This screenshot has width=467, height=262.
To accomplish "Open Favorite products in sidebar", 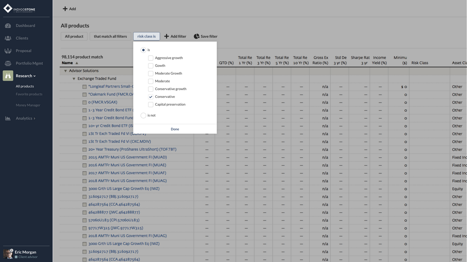I will 29,94.
